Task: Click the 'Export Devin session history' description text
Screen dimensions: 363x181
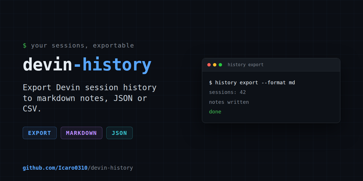Action: coord(90,98)
